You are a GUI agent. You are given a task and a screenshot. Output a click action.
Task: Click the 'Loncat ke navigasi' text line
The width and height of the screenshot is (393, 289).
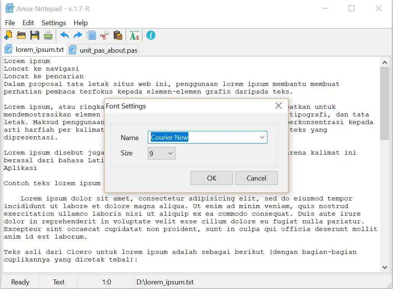coord(41,69)
